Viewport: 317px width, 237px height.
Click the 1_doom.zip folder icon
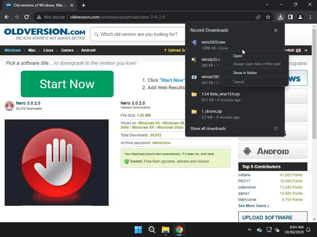[194, 112]
